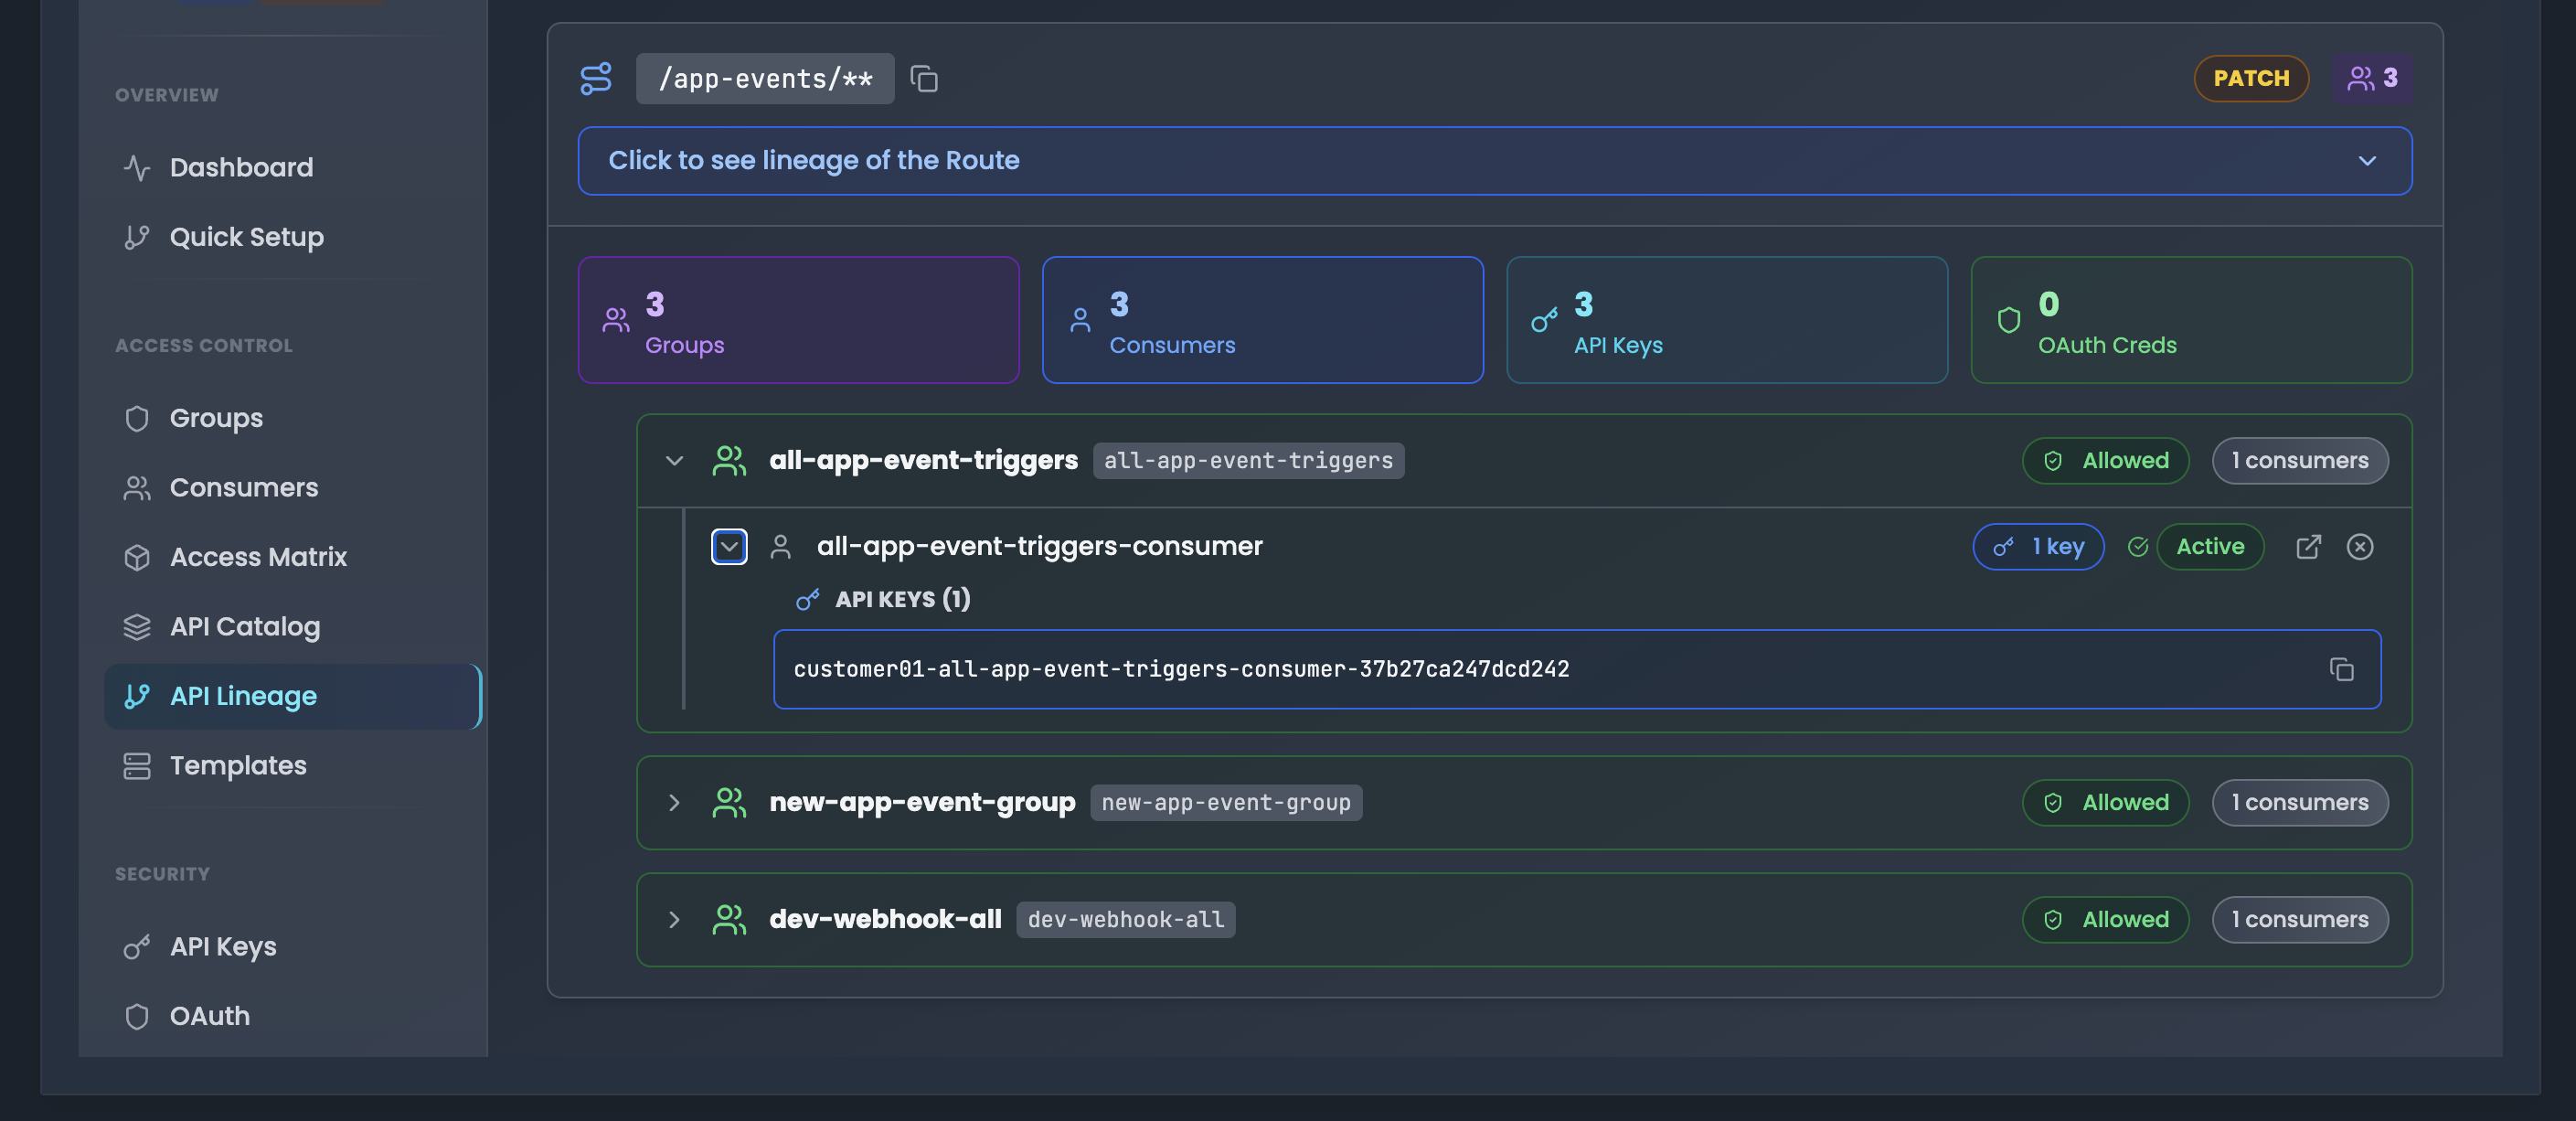
Task: Click the PATCH method badge
Action: coord(2250,78)
